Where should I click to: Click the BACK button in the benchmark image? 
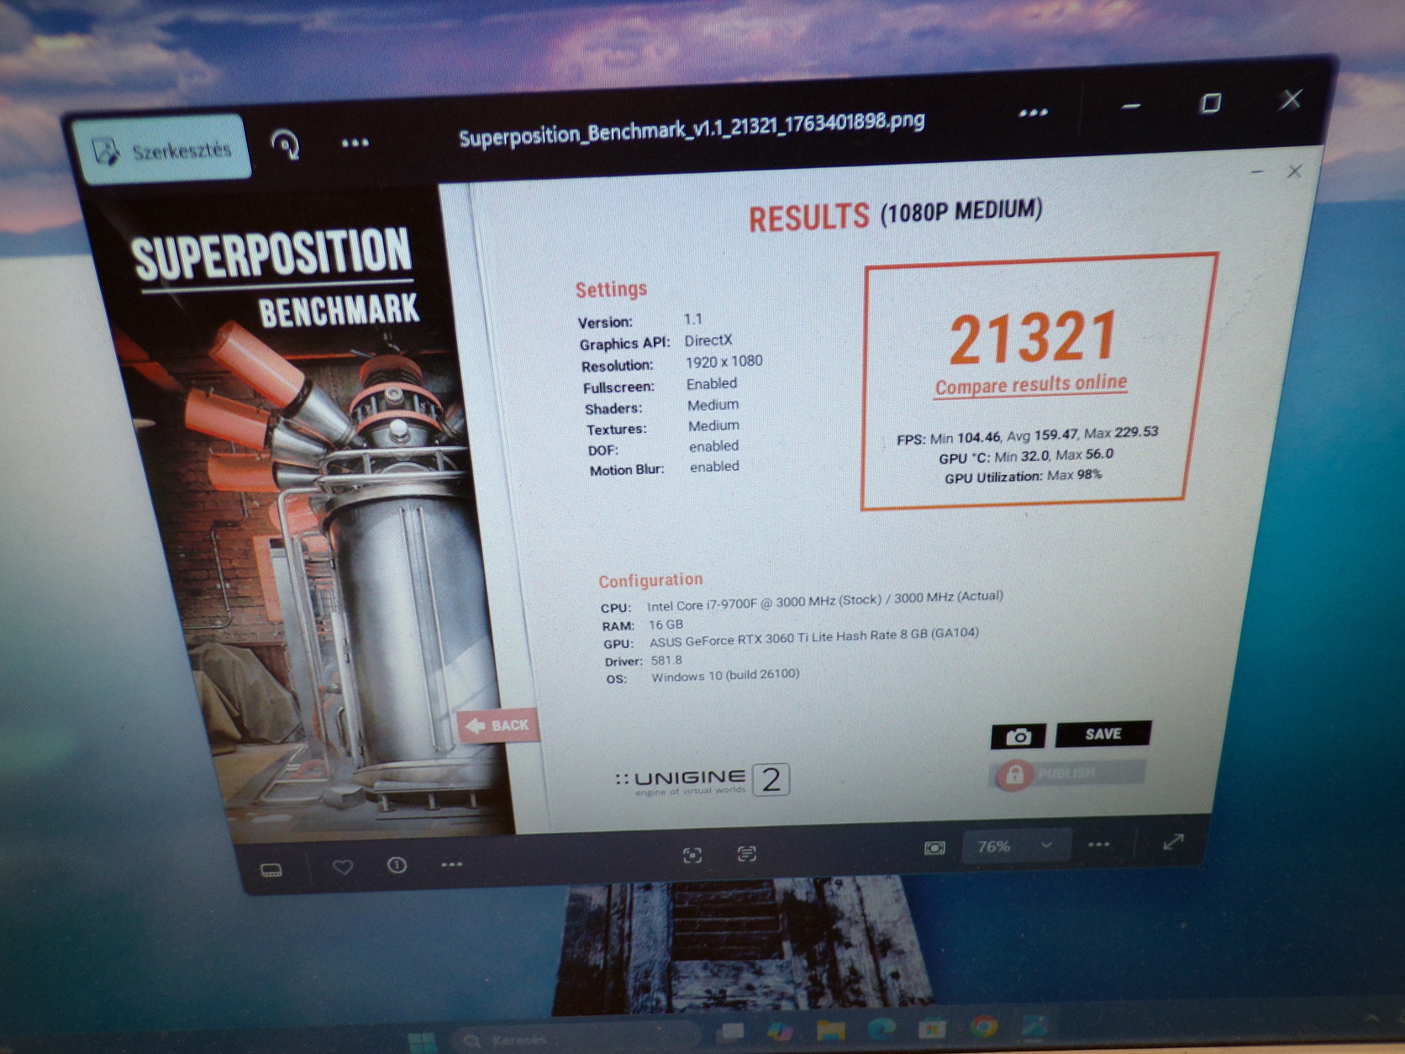click(x=497, y=725)
